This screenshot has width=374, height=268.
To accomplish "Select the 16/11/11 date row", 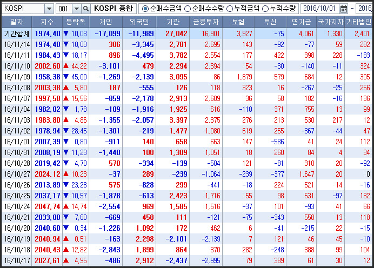I will 187,55.
